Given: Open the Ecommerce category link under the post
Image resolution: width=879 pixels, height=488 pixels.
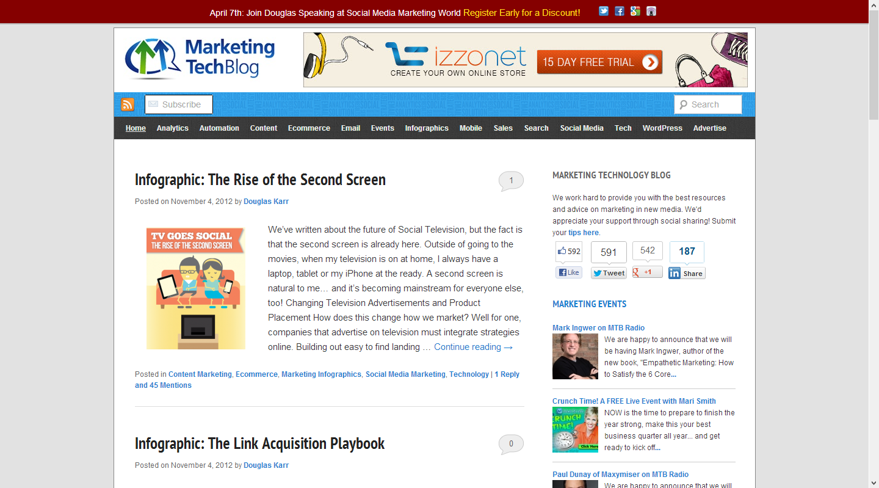Looking at the screenshot, I should click(256, 374).
